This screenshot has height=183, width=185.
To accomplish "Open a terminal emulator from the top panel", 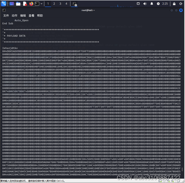I will point(37,4).
